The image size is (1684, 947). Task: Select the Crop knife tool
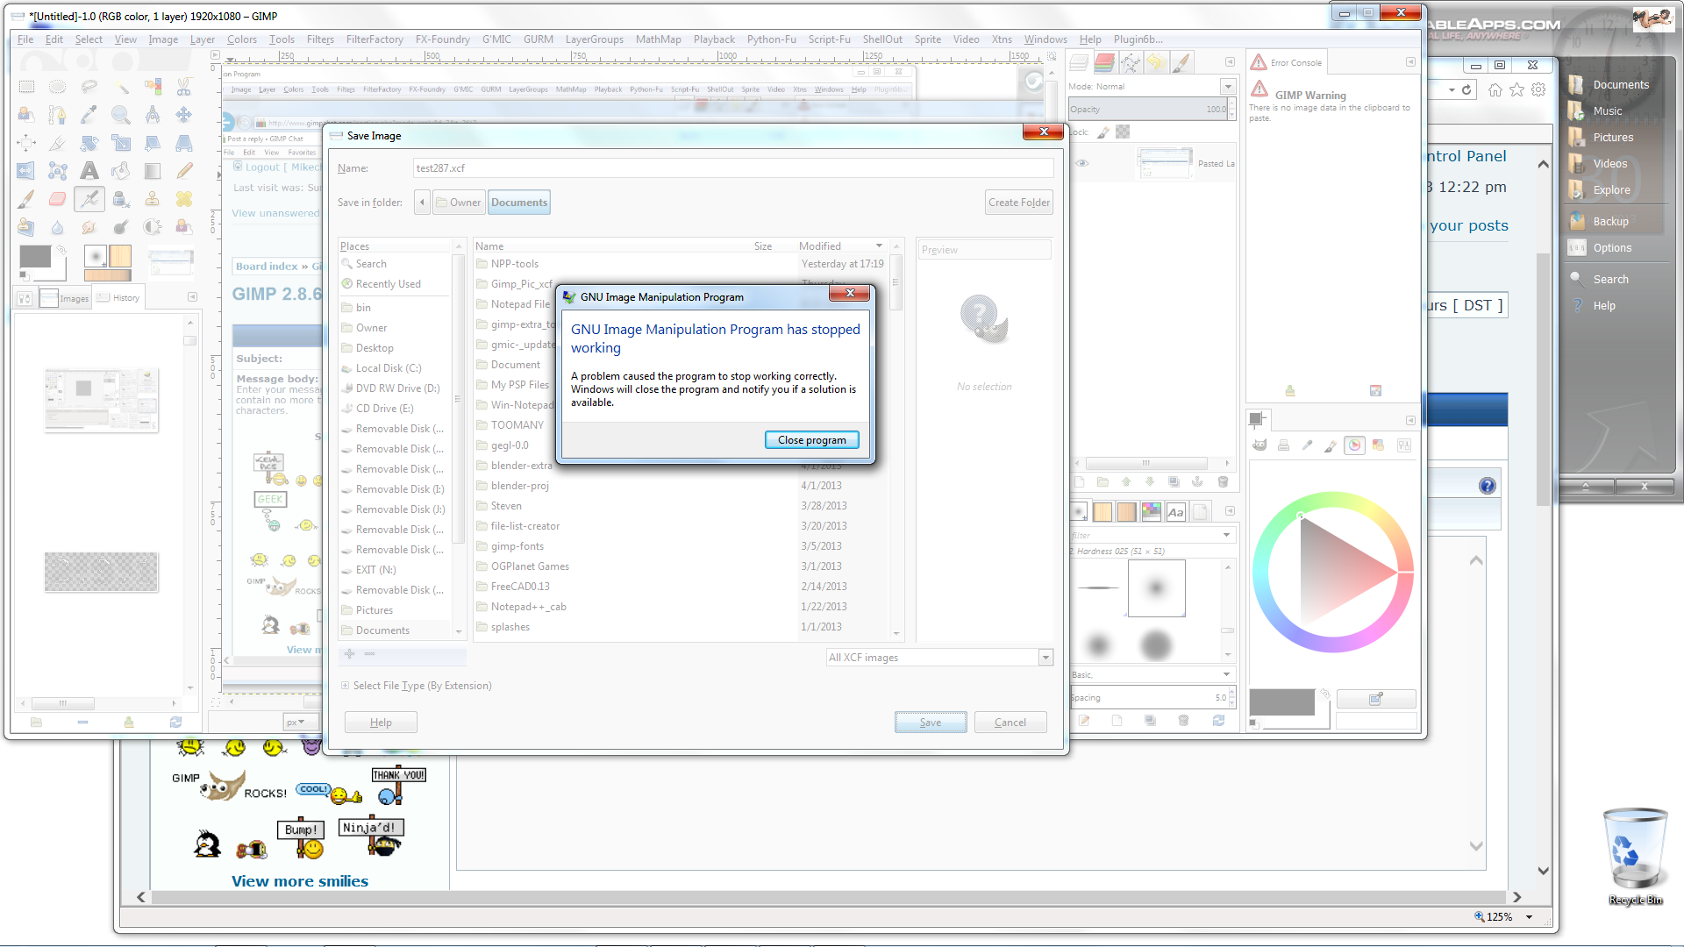[x=58, y=143]
